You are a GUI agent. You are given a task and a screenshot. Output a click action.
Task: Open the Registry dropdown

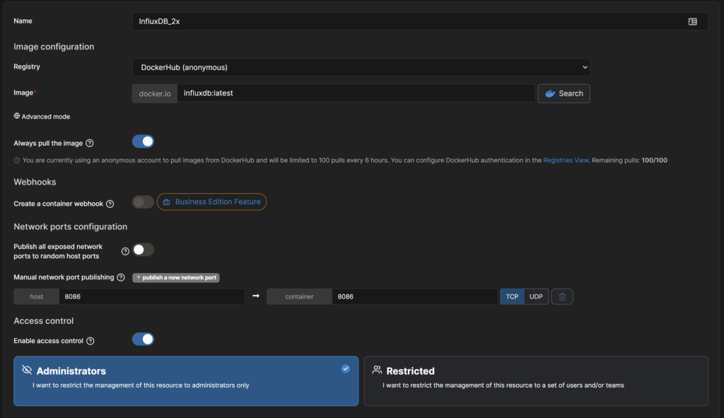click(361, 67)
